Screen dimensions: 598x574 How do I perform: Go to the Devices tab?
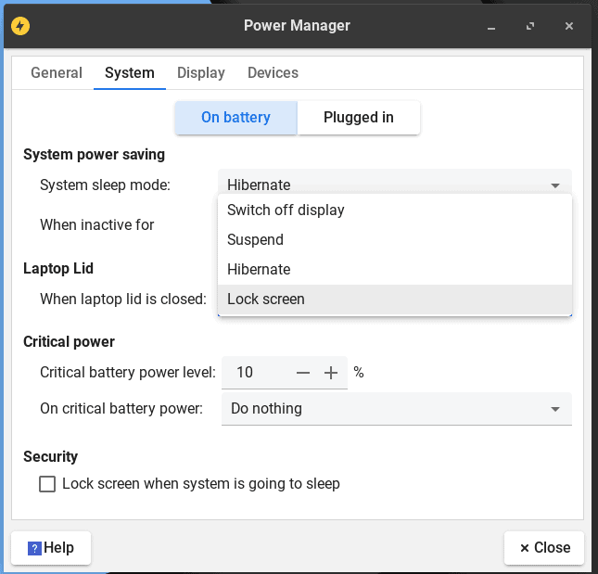click(273, 72)
